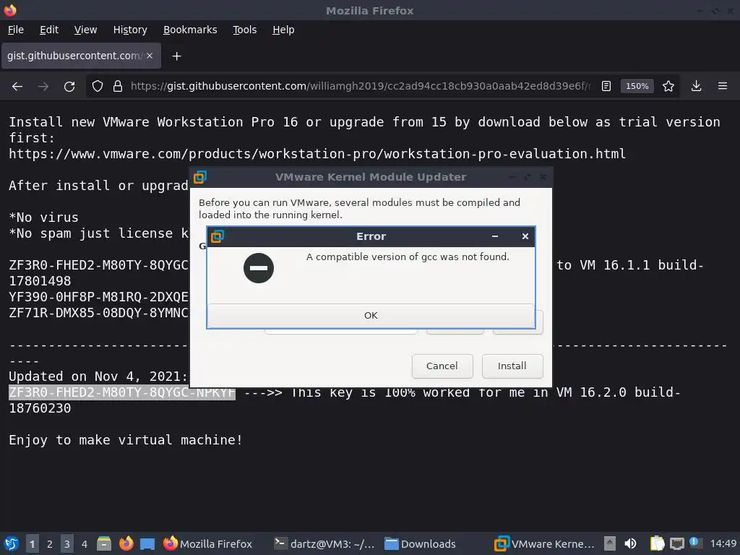
Task: Switch to workspace 3
Action: click(67, 543)
